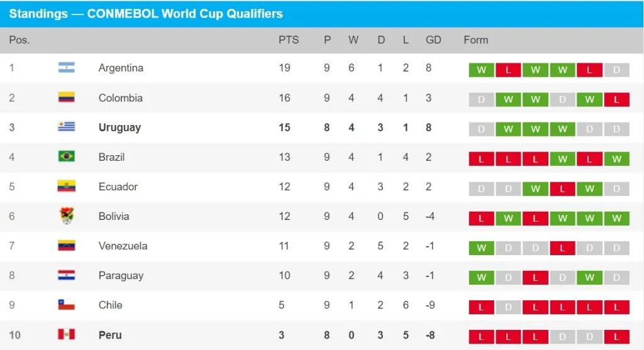Viewport: 644px width, 350px height.
Task: Click the Chile flag icon
Action: tap(66, 305)
